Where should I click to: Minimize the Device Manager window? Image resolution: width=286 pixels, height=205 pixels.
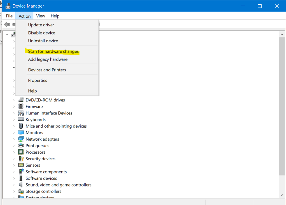(x=243, y=6)
